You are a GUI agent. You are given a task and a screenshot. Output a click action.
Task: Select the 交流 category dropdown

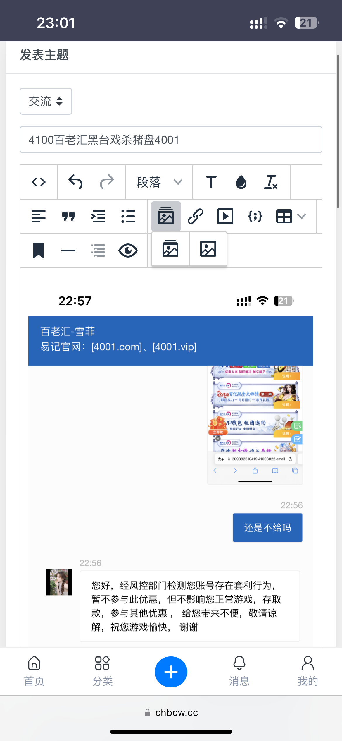point(46,101)
